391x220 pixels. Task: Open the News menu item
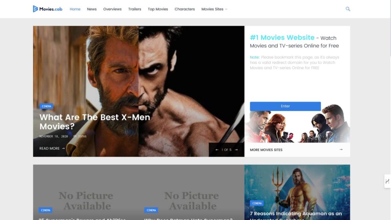[92, 9]
